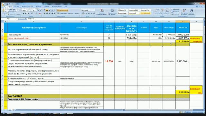Increase decimal places
Image resolution: width=206 pixels, height=116 pixels.
[91, 13]
